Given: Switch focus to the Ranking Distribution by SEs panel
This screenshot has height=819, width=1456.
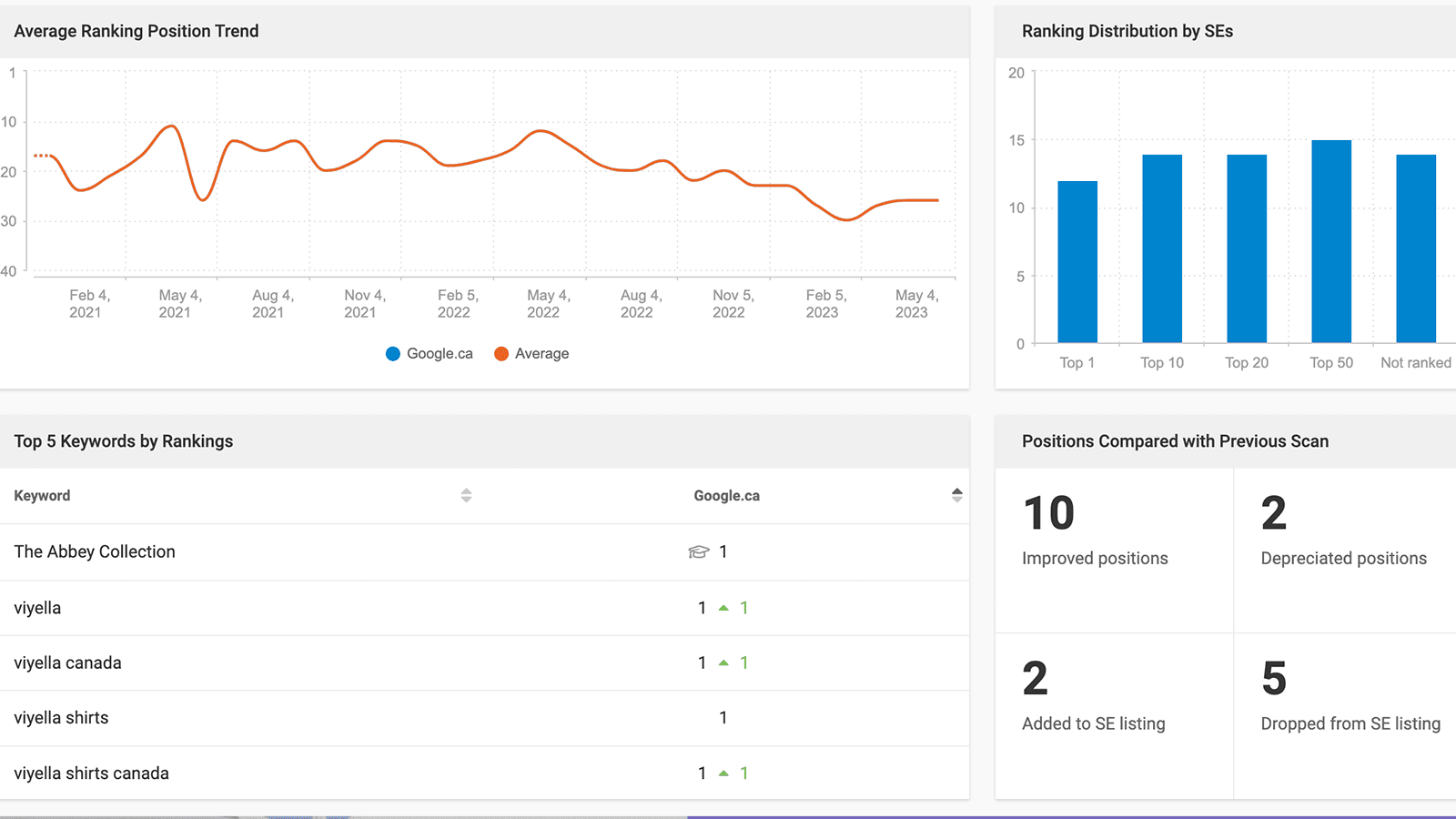Looking at the screenshot, I should tap(1127, 31).
